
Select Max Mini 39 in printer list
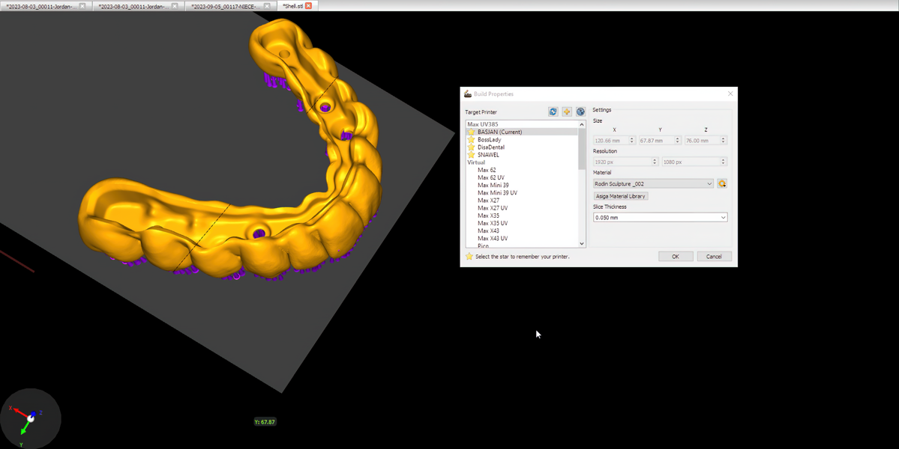[x=493, y=186]
